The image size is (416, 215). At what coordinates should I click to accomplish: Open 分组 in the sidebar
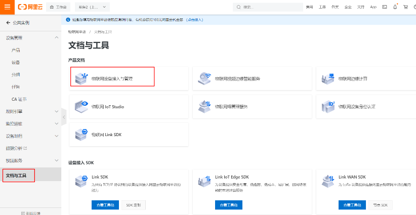(16, 75)
